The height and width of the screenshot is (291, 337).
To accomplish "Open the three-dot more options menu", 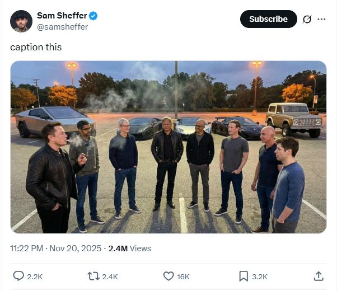I will [x=321, y=19].
